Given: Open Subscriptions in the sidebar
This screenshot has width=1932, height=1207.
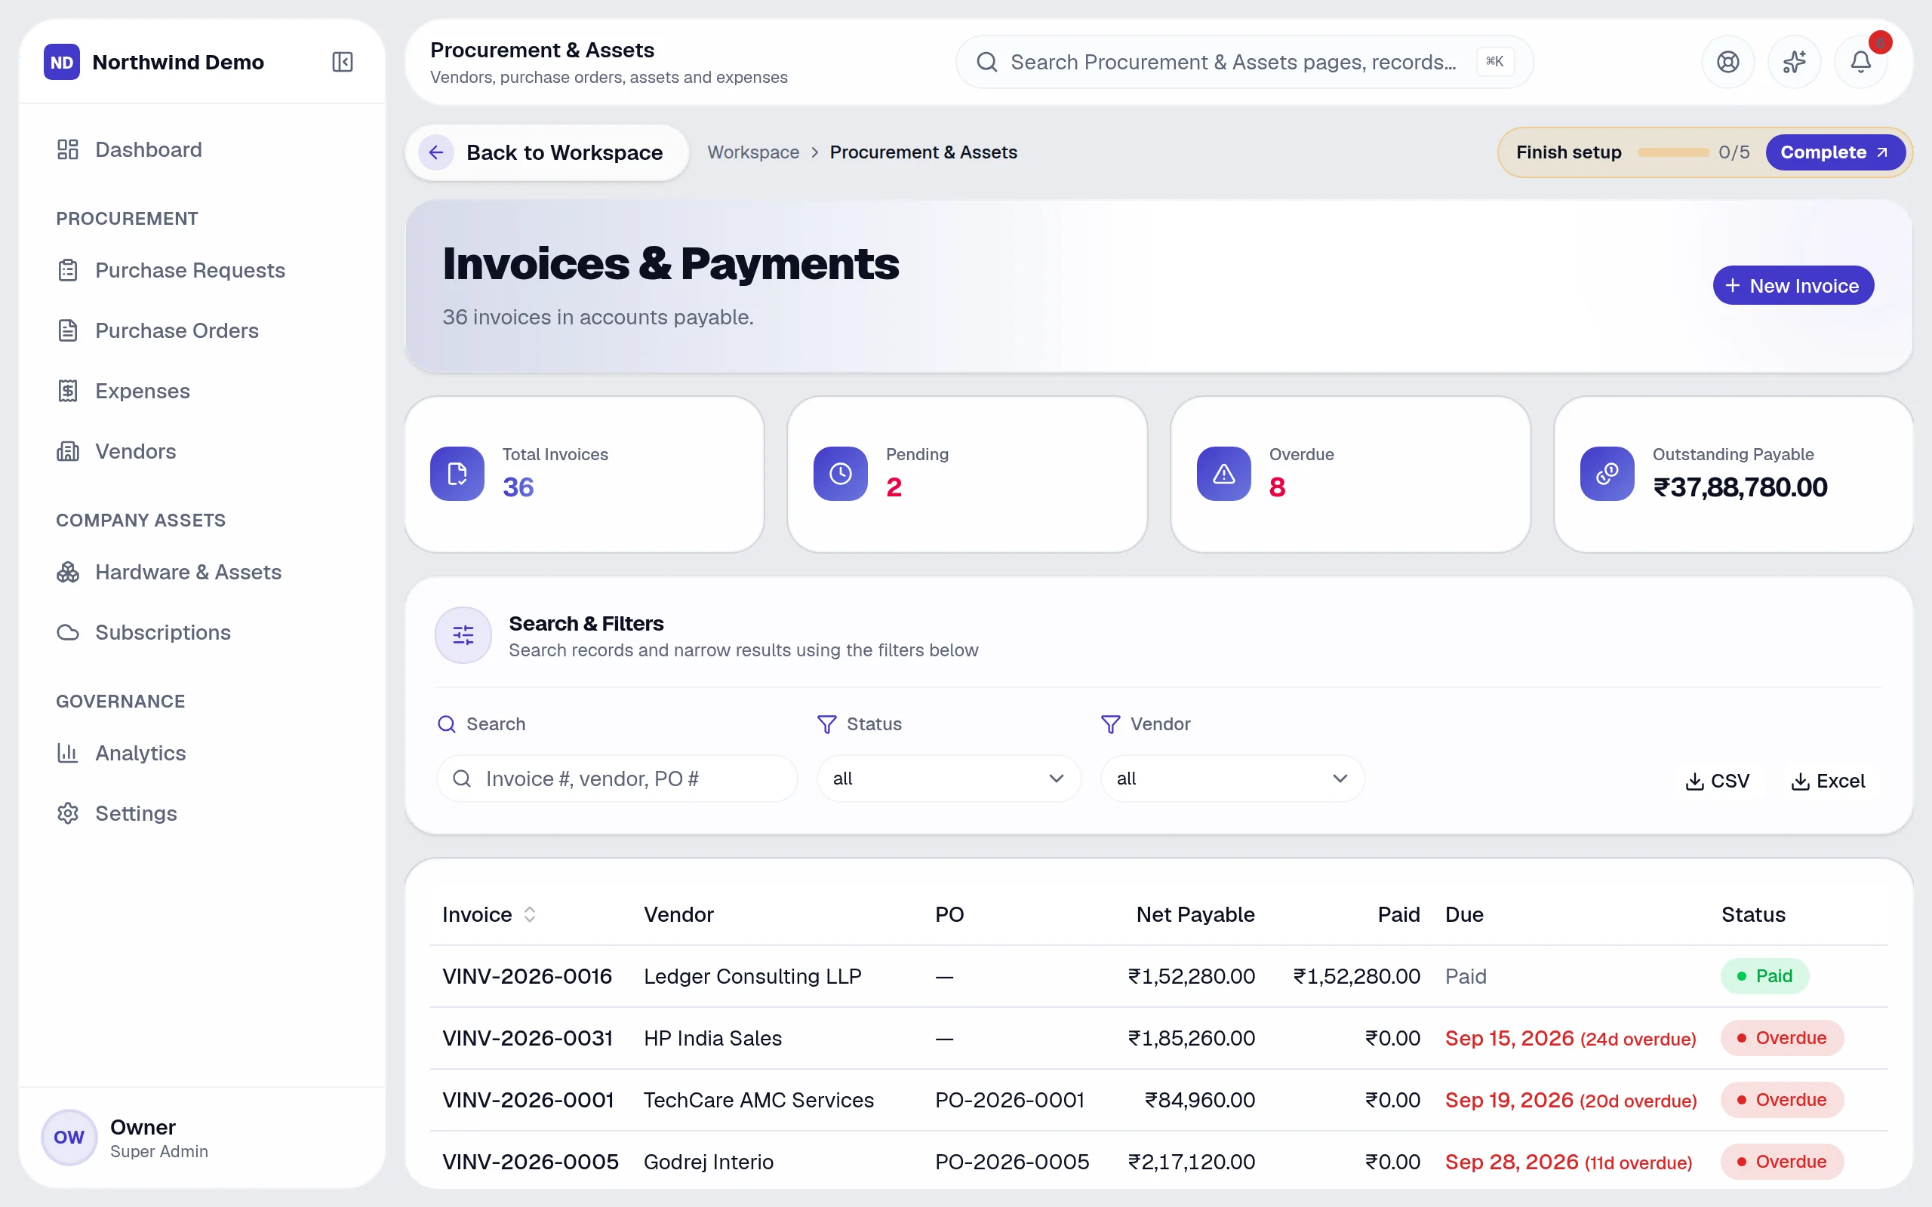Looking at the screenshot, I should pyautogui.click(x=202, y=632).
